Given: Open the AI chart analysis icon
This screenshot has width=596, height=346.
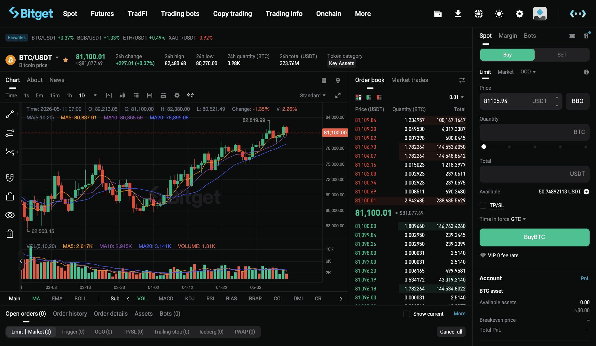Looking at the screenshot, I should click(x=191, y=95).
